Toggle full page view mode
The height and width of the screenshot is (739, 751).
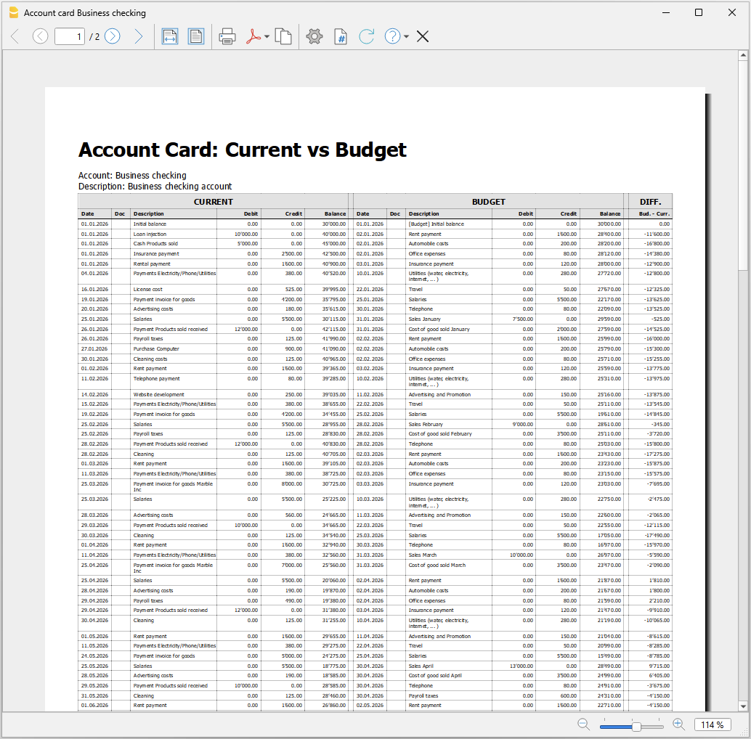(196, 36)
